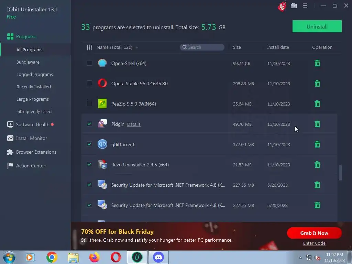
Task: Click trash icon for PeaZip 9.5.0
Action: [317, 104]
